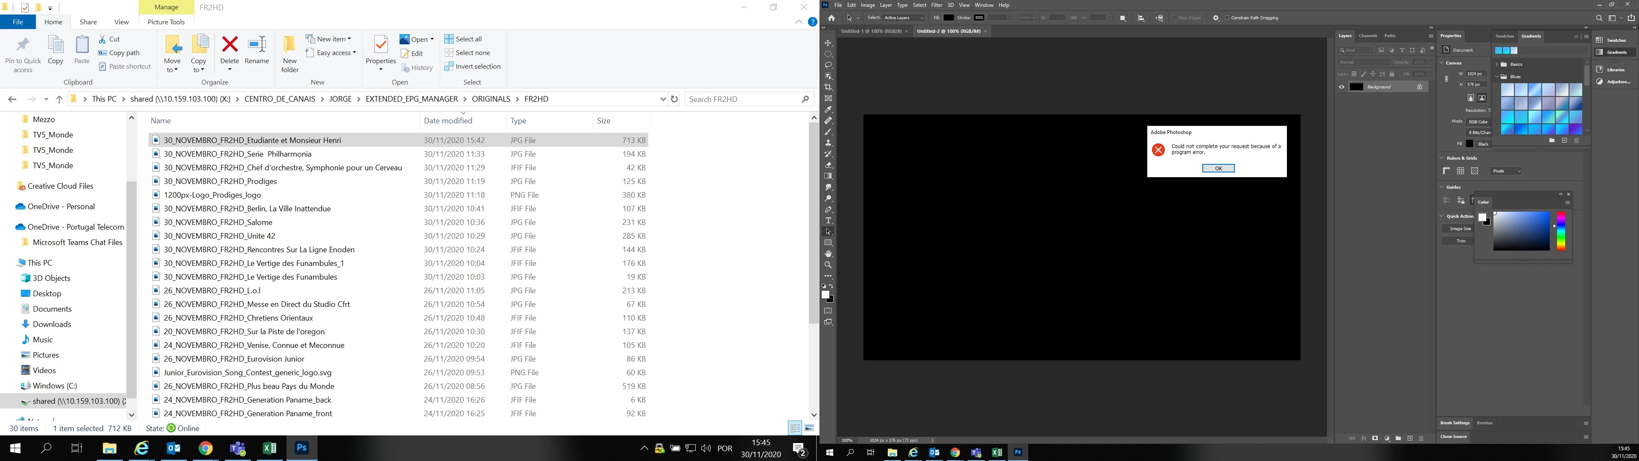Click the hue slider in Color panel
1639x461 pixels.
click(1561, 230)
